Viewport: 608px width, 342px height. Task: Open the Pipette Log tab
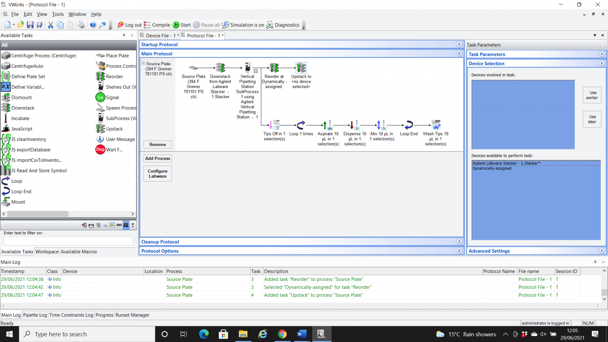coord(35,315)
